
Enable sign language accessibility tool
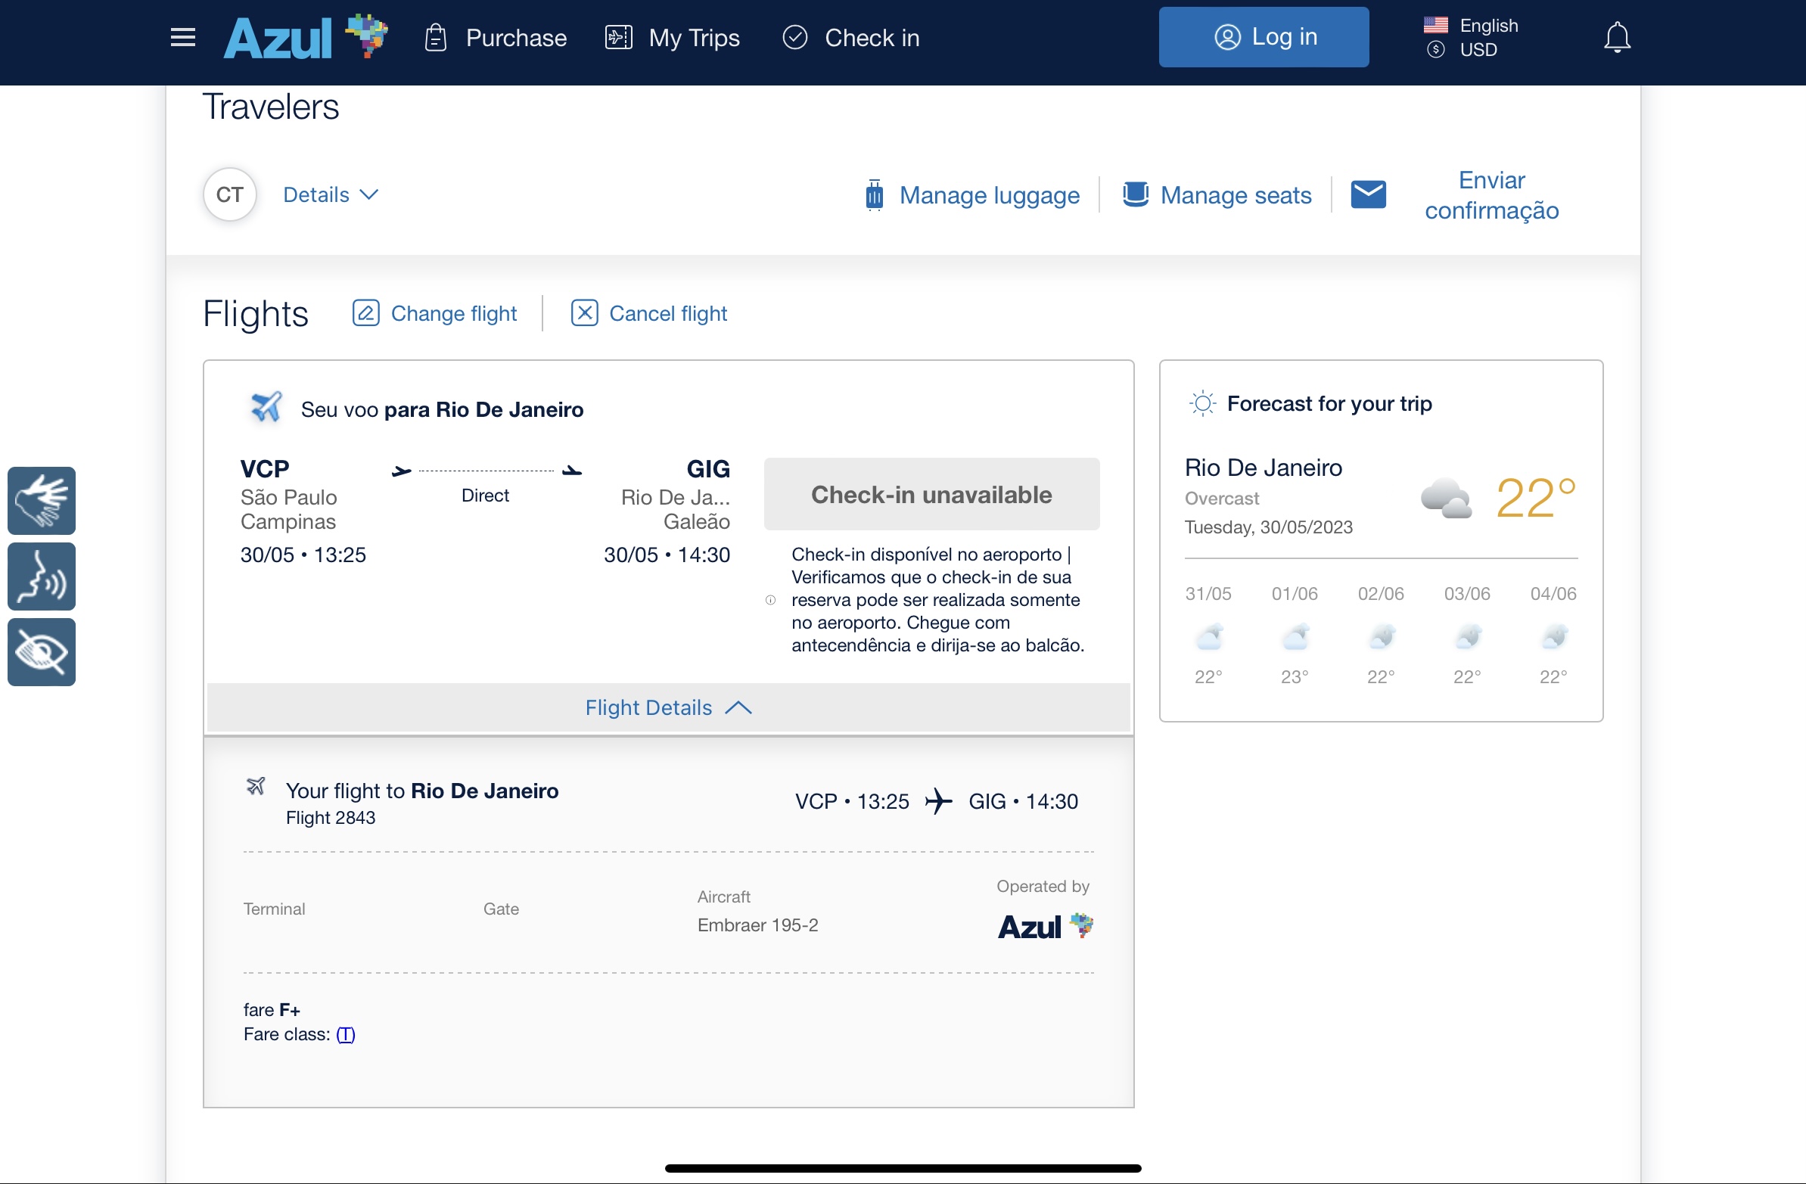[42, 501]
